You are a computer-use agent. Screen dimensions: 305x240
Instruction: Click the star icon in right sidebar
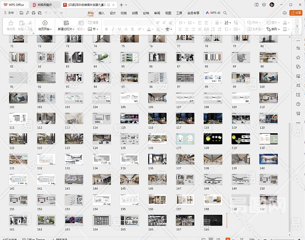[x=298, y=57]
